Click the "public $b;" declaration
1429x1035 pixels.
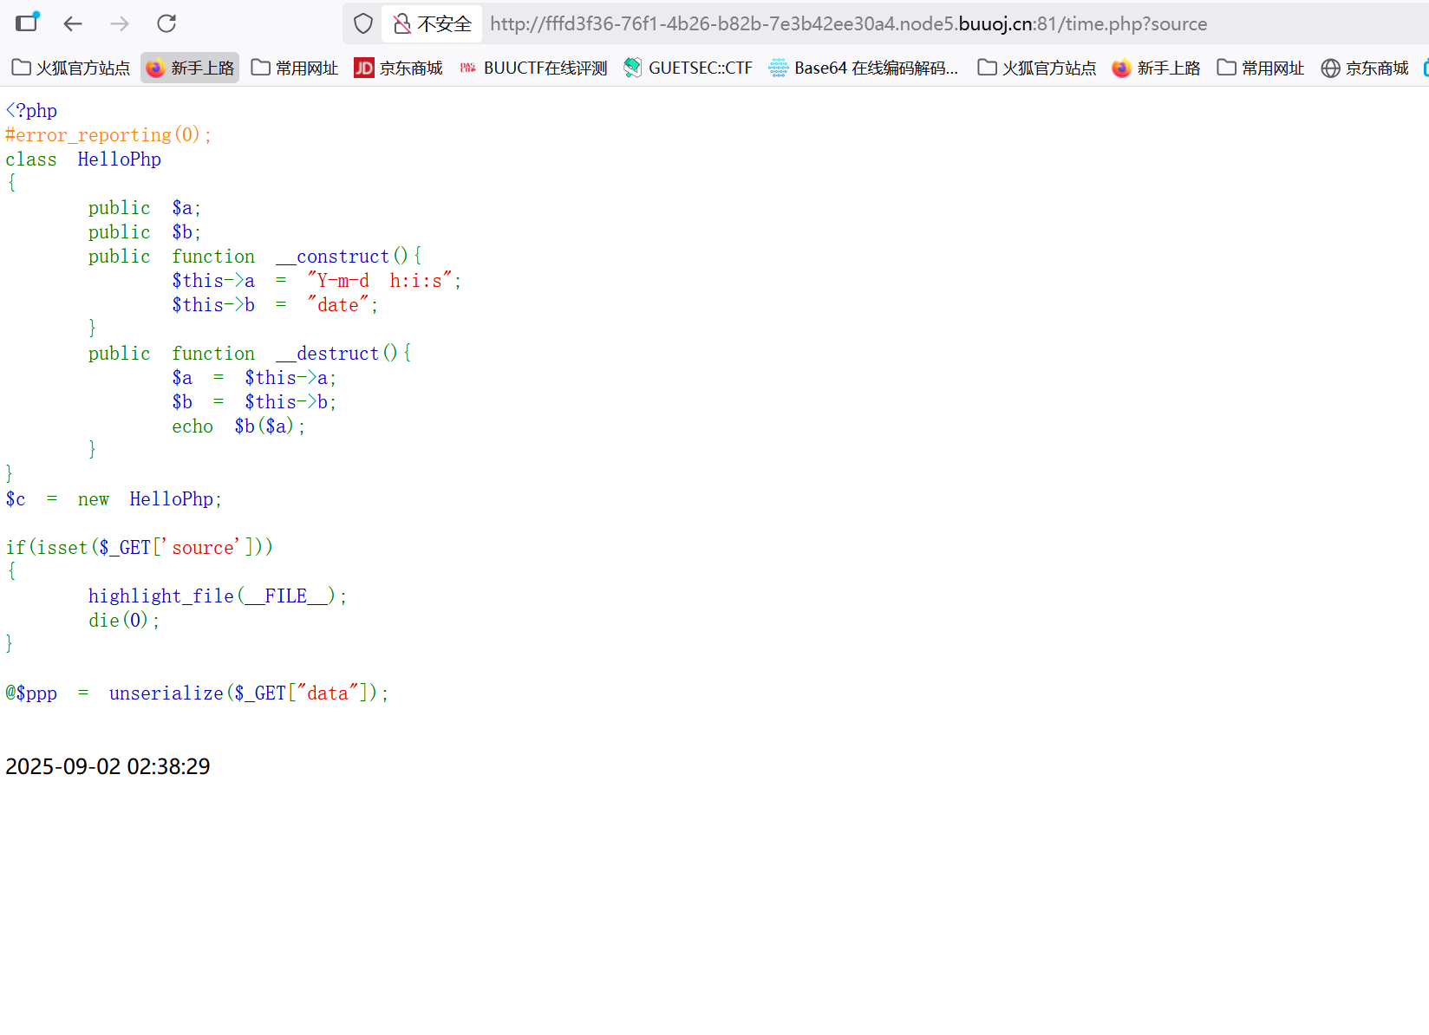coord(145,232)
